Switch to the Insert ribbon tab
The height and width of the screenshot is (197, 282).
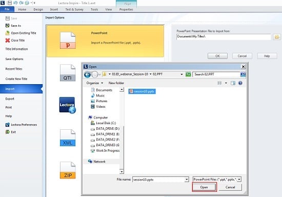pos(54,9)
